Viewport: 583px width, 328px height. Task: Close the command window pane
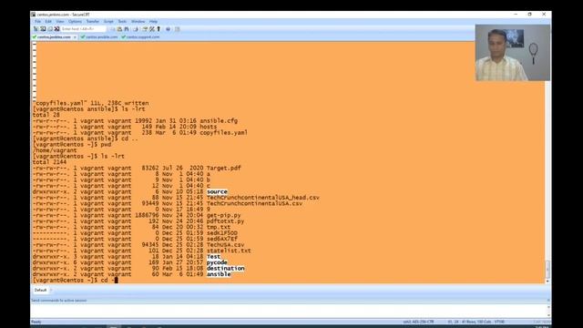[x=548, y=300]
